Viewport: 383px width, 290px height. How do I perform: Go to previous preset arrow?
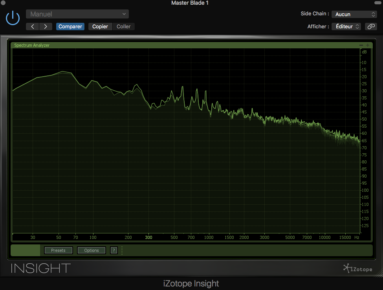point(33,26)
